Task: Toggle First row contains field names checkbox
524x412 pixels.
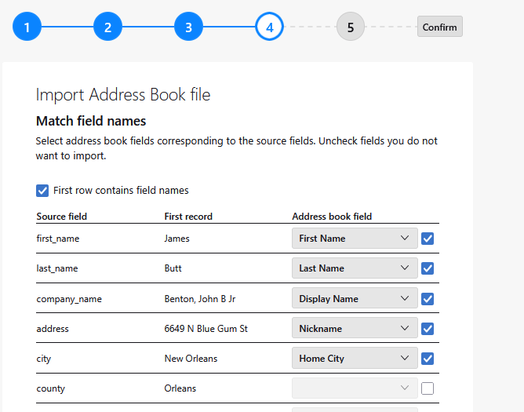Action: point(43,191)
